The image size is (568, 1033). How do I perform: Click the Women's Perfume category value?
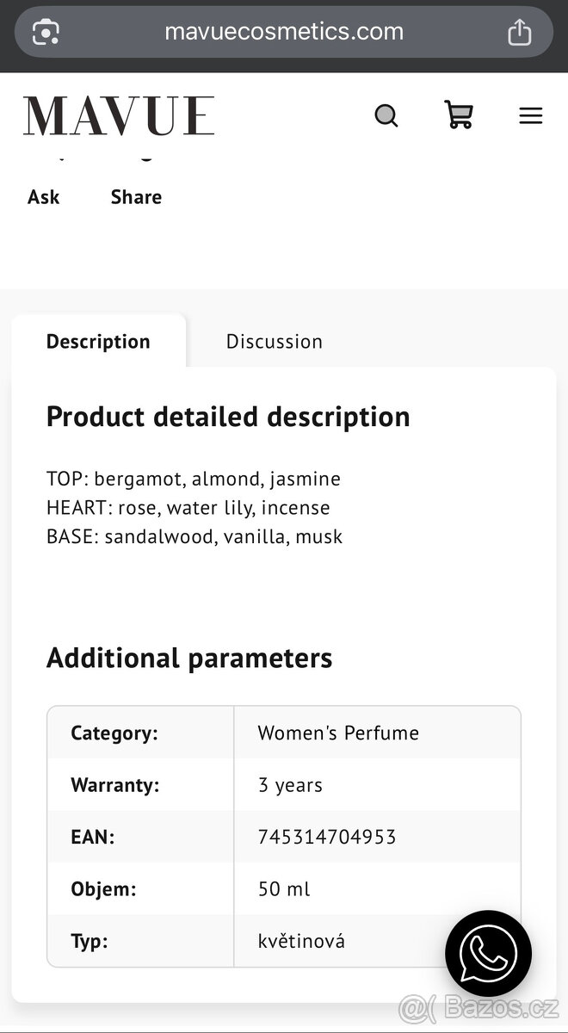(x=338, y=733)
